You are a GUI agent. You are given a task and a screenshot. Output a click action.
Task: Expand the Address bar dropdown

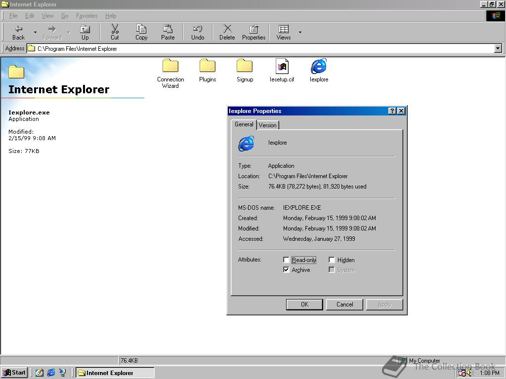click(x=498, y=49)
